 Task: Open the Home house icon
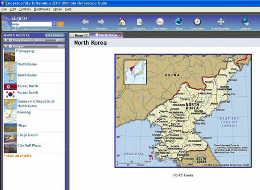(x=122, y=22)
